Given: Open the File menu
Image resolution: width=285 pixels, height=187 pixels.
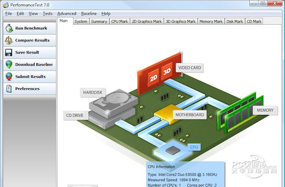Looking at the screenshot, I should 8,14.
